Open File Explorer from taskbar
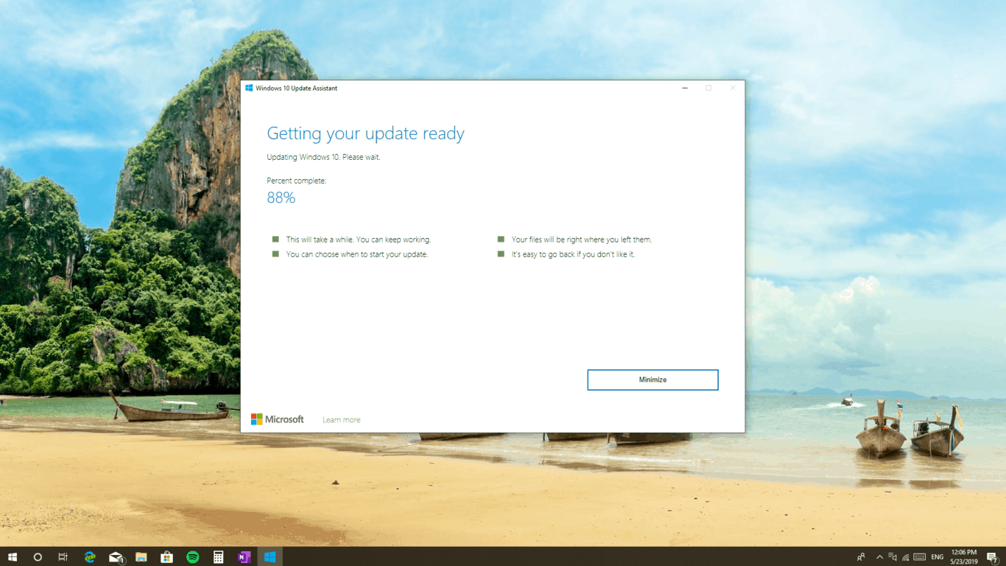The image size is (1006, 566). coord(141,557)
